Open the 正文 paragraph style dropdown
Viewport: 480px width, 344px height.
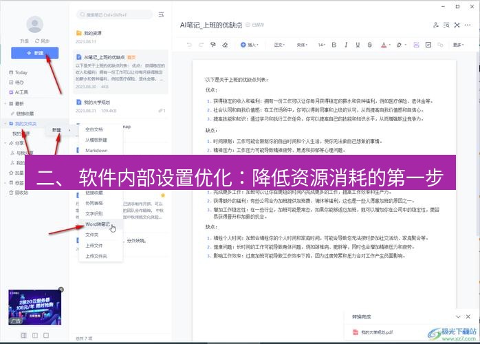(x=279, y=45)
